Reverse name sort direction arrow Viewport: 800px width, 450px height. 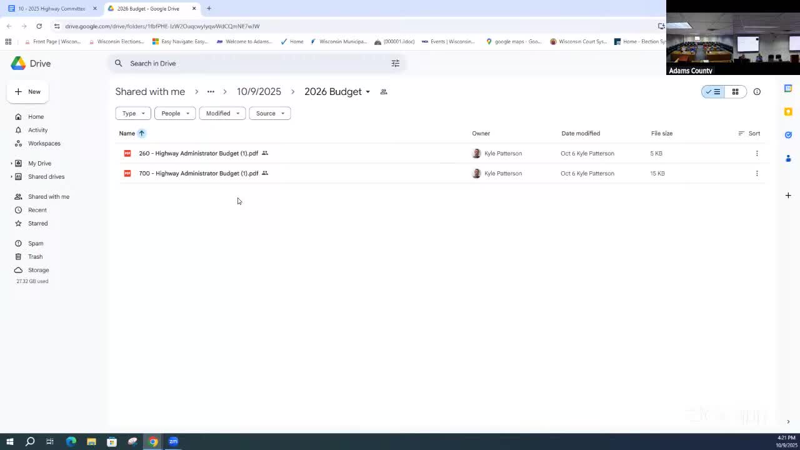(142, 133)
